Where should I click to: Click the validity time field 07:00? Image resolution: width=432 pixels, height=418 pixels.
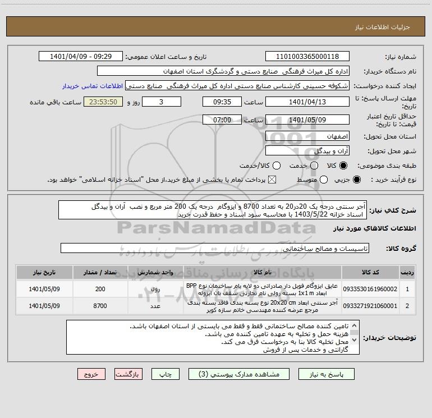point(222,120)
